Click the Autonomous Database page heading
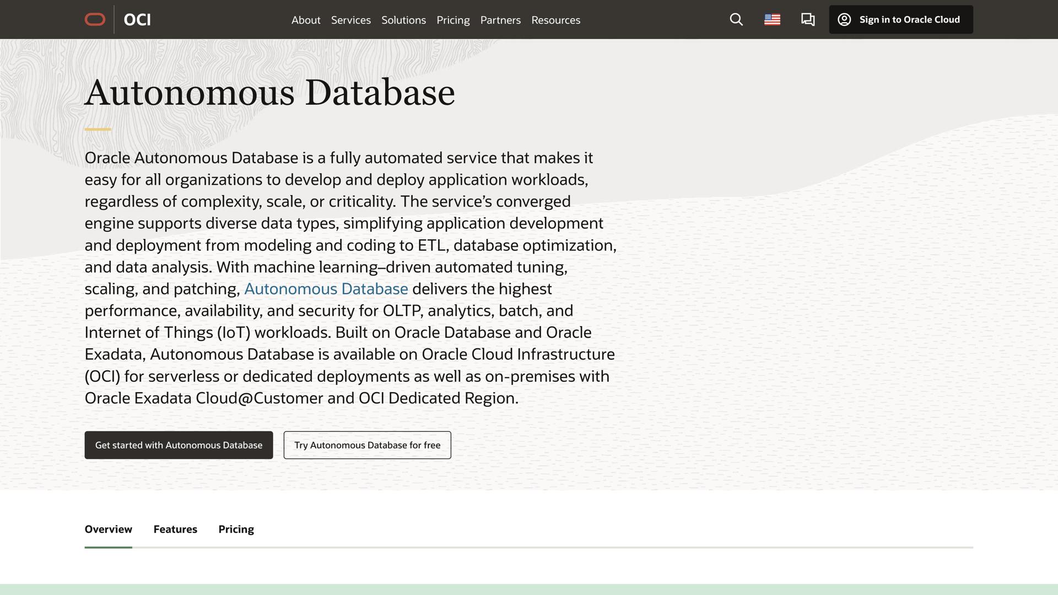The image size is (1058, 595). (x=269, y=91)
